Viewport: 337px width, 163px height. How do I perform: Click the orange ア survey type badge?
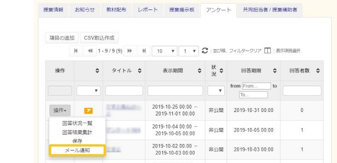click(88, 111)
